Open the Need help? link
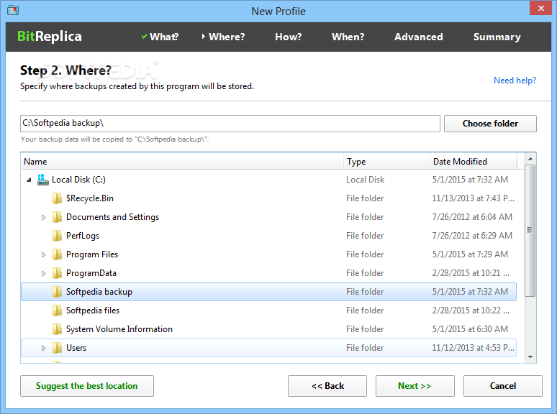Screen dimensions: 557x414 (x=515, y=80)
